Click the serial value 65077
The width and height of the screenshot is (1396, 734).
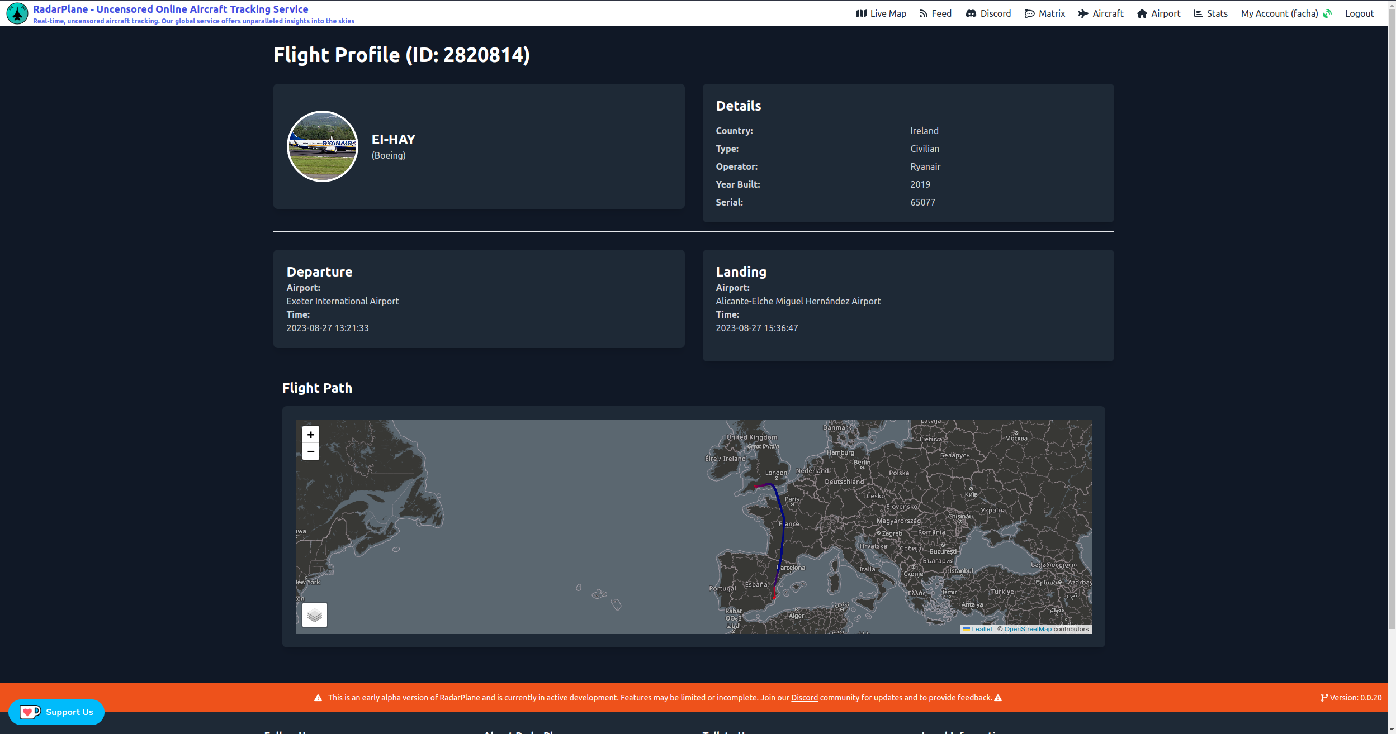point(922,202)
